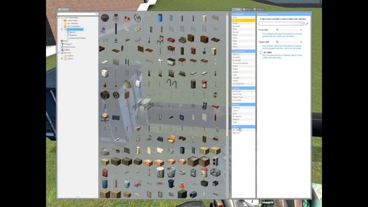Select the Thruster tool

243,78
